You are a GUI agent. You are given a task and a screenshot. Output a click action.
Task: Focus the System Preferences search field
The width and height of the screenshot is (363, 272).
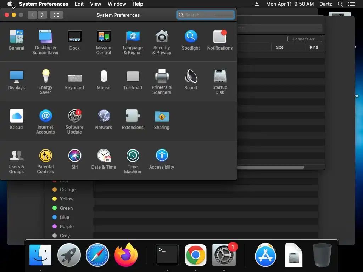pyautogui.click(x=206, y=15)
